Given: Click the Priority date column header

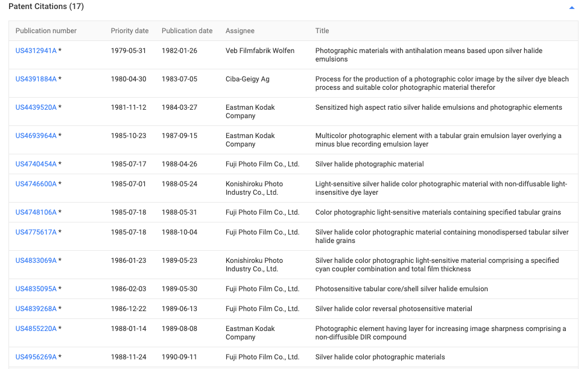Looking at the screenshot, I should click(129, 31).
